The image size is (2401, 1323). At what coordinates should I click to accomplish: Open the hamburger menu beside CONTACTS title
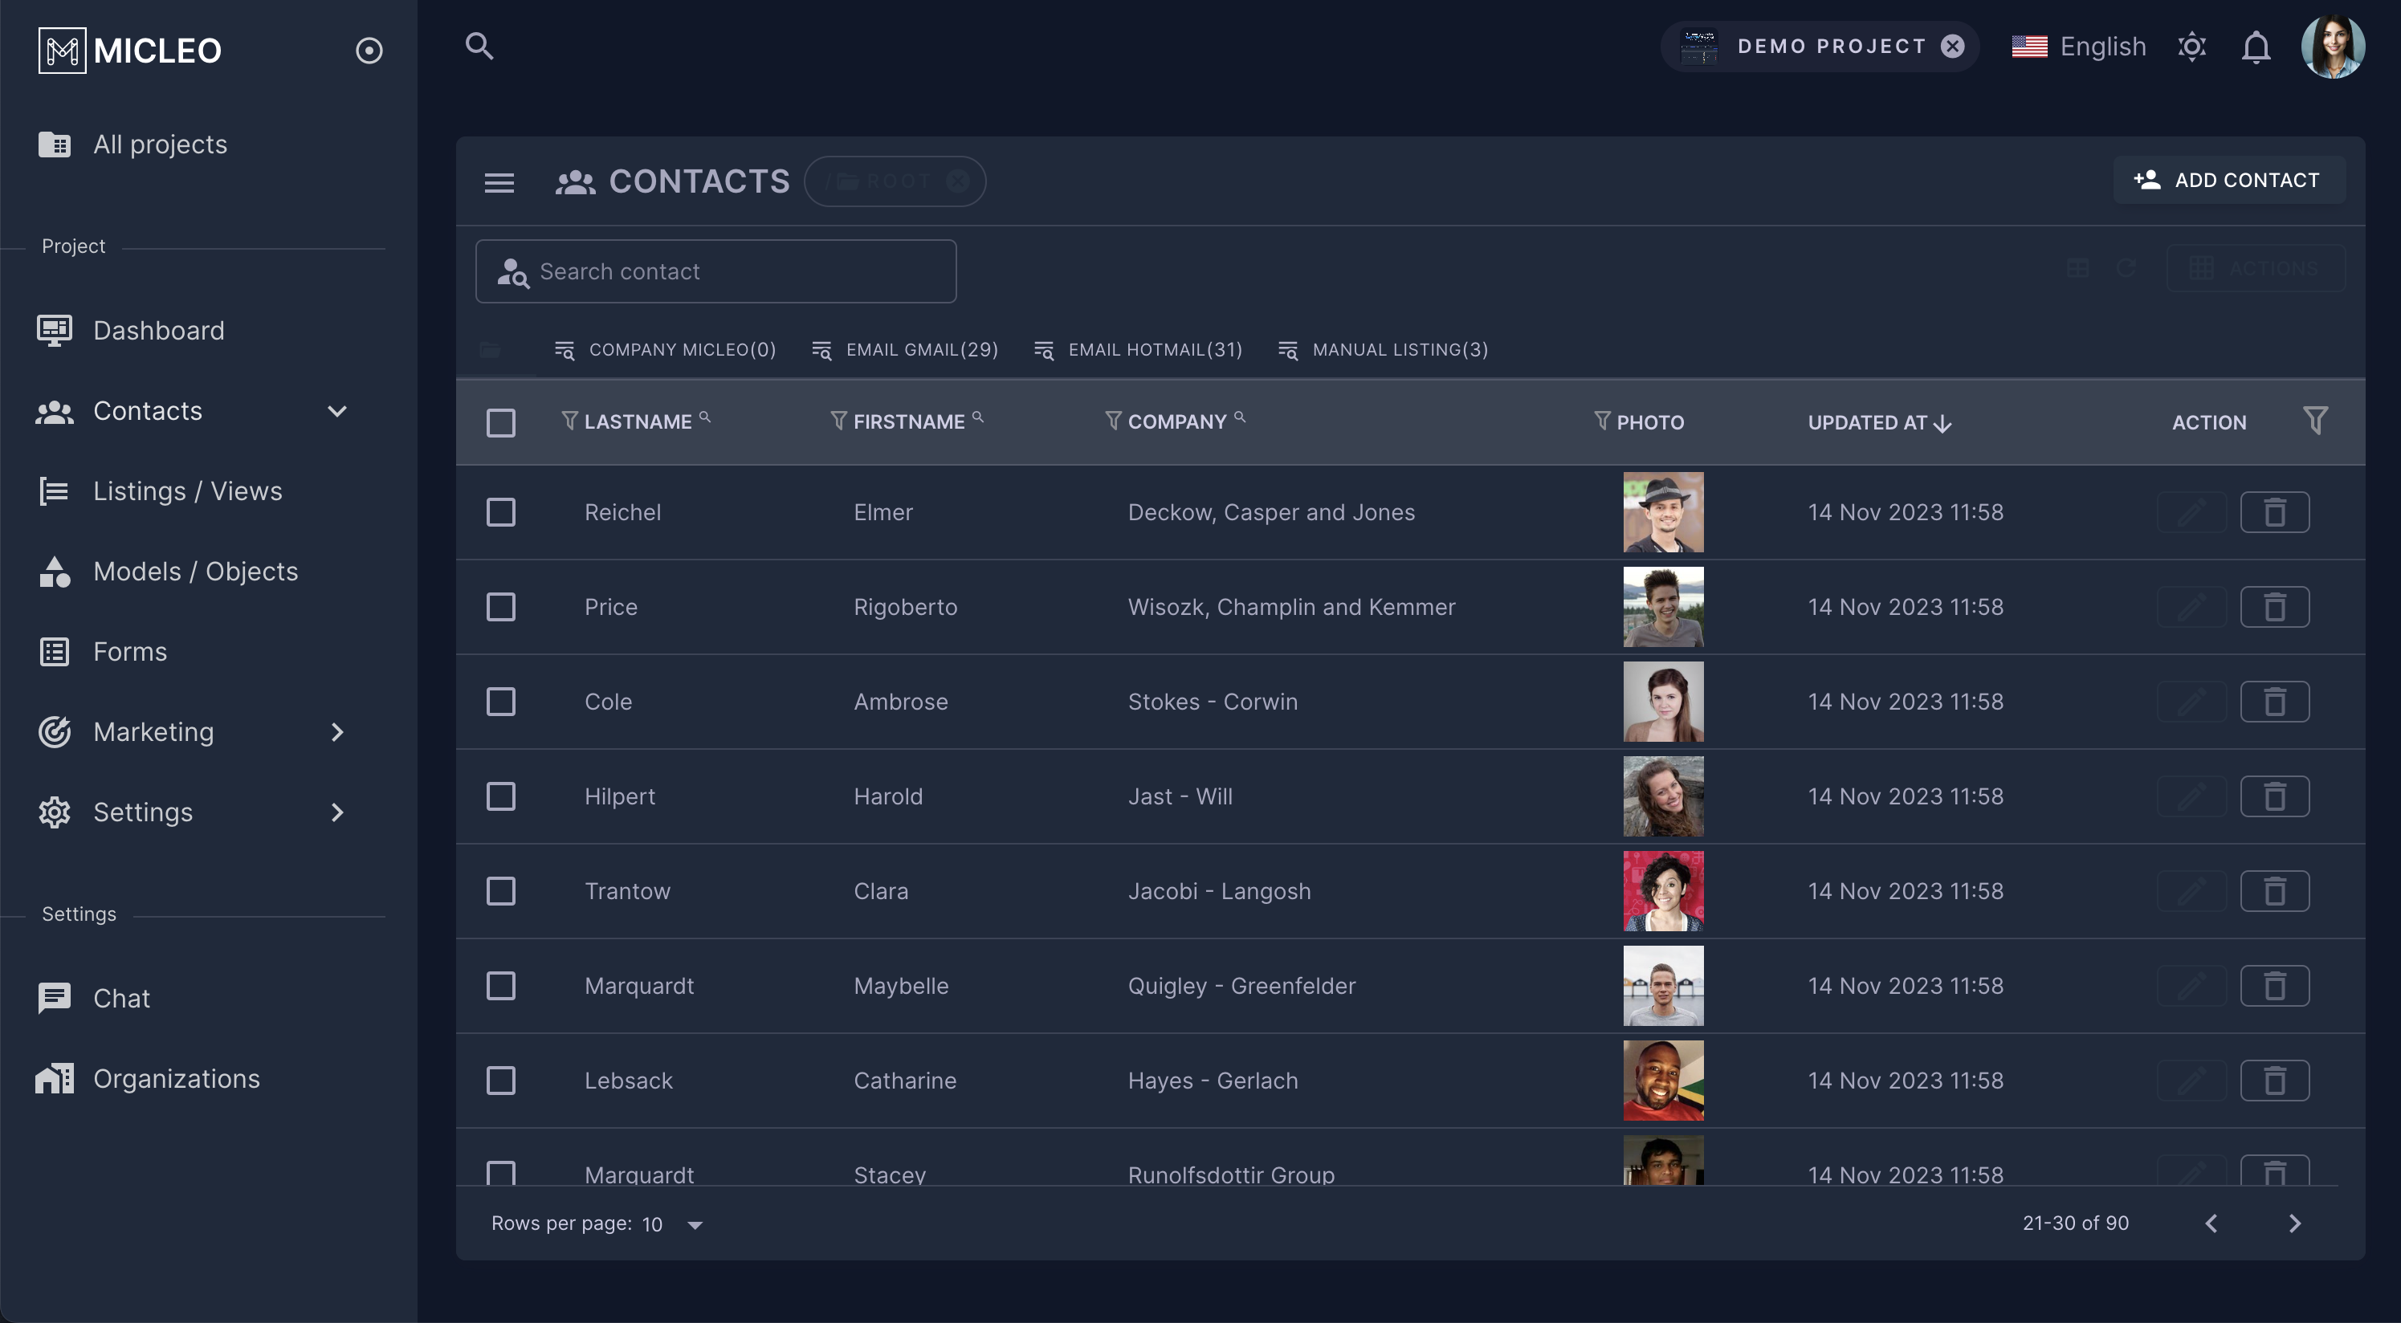point(499,181)
